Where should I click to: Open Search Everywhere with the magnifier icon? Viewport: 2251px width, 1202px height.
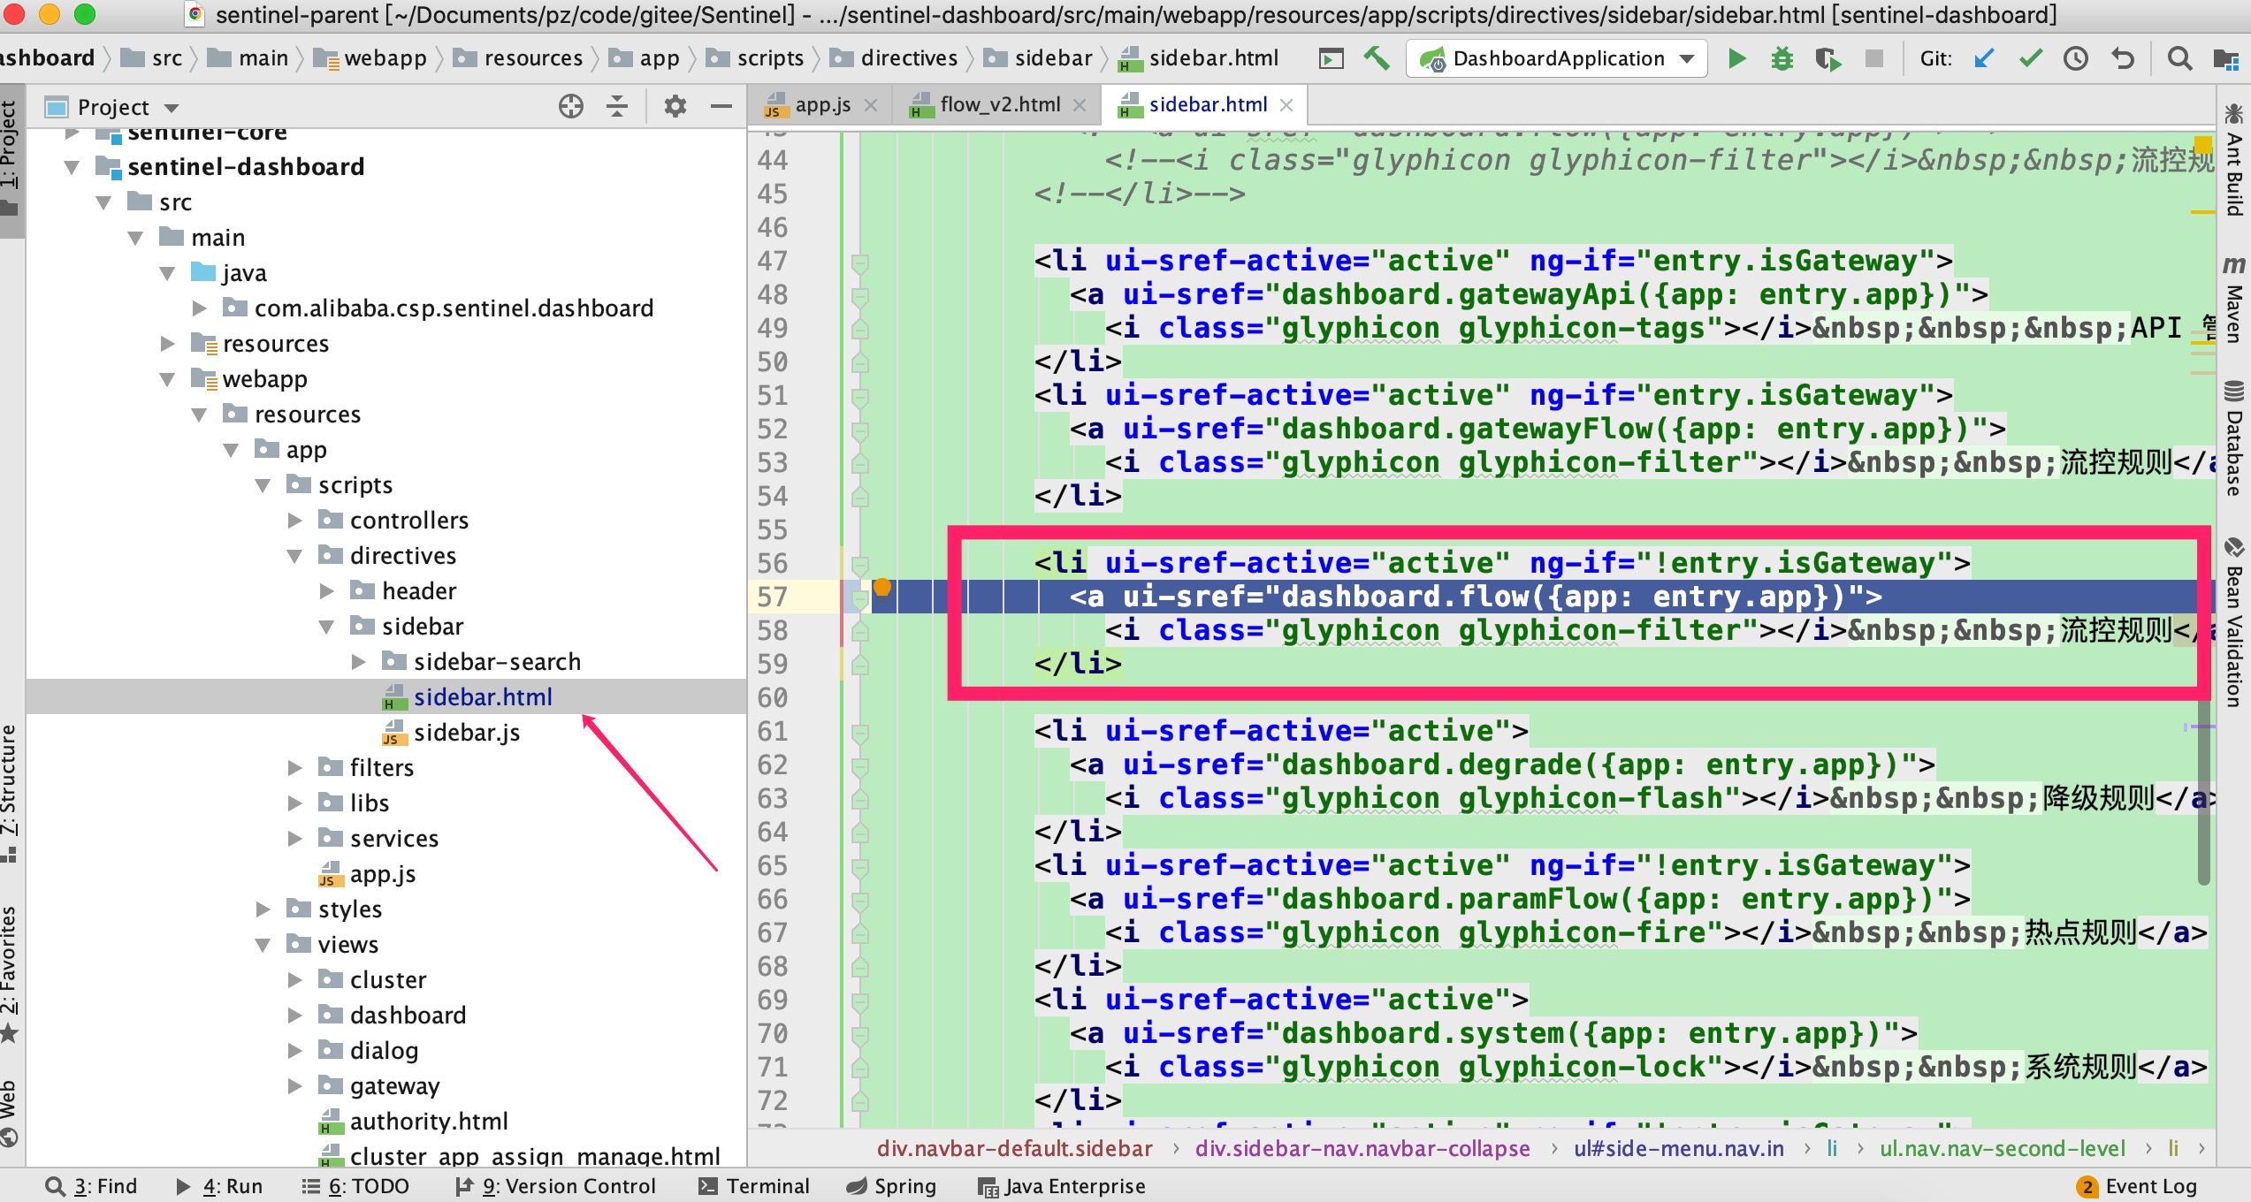pos(2179,58)
